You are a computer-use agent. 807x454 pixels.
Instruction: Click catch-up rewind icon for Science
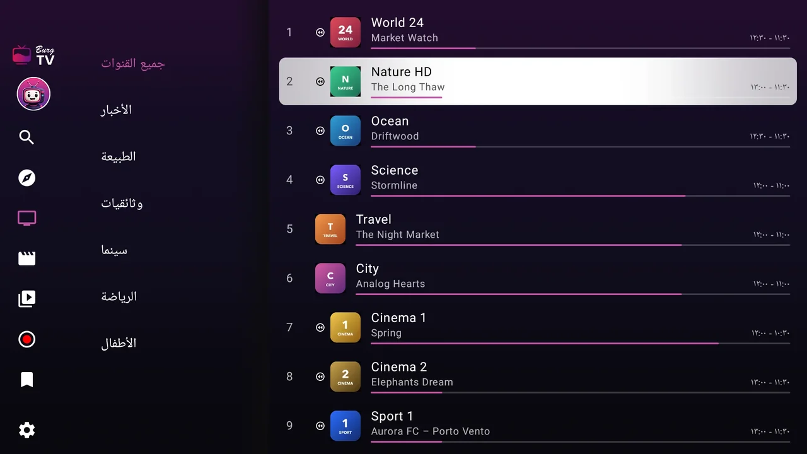pos(320,180)
